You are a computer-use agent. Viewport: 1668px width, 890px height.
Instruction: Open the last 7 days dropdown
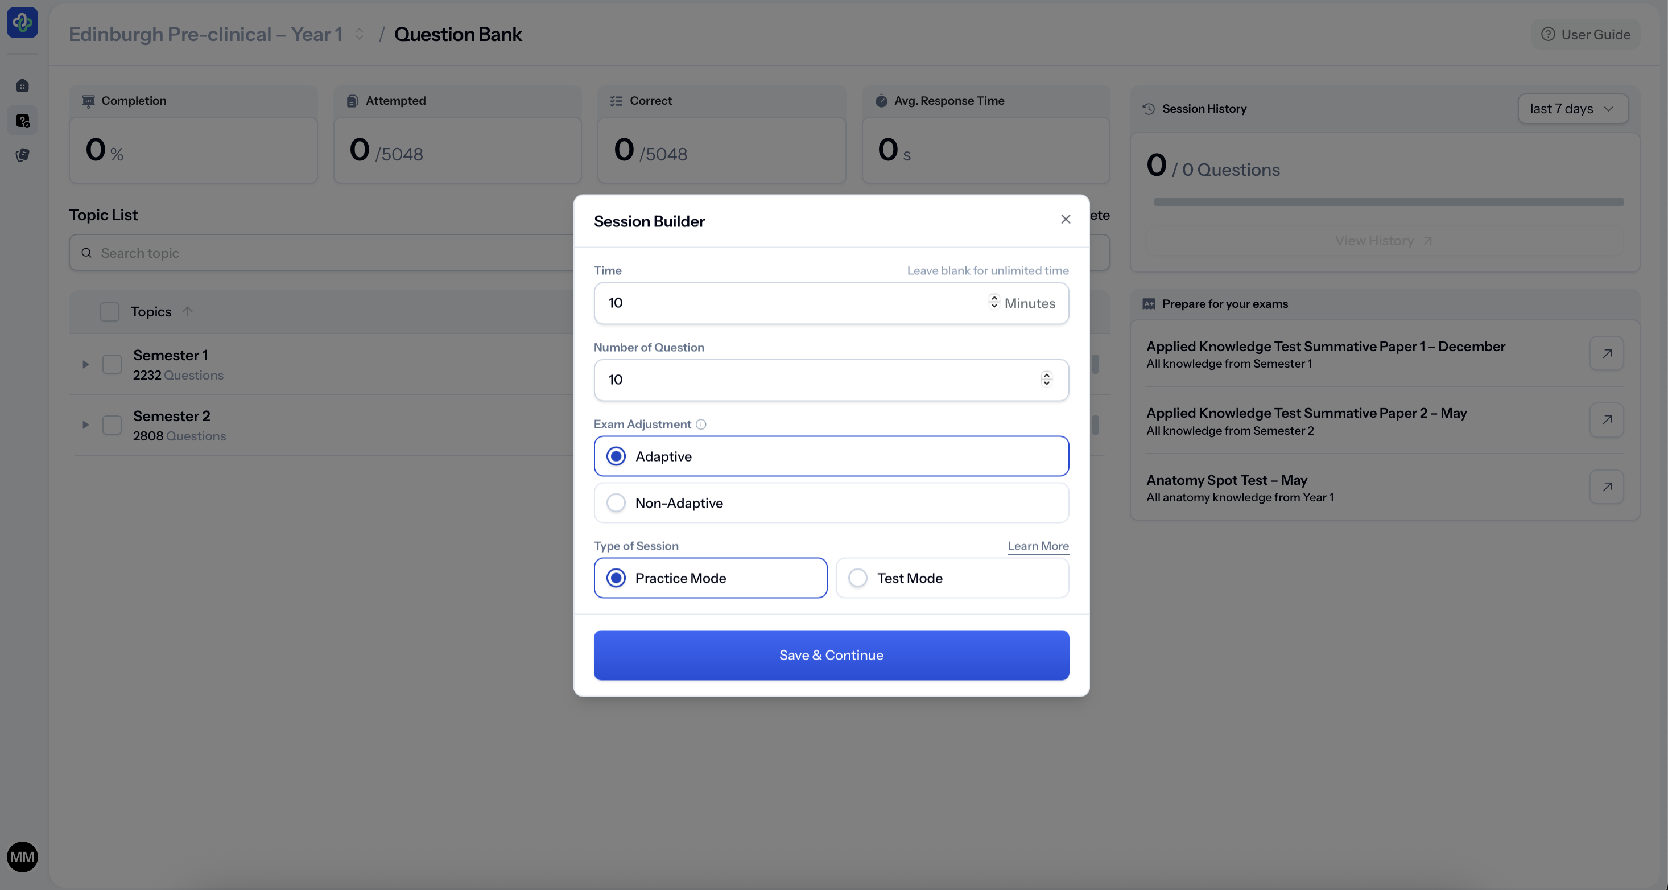[1572, 109]
